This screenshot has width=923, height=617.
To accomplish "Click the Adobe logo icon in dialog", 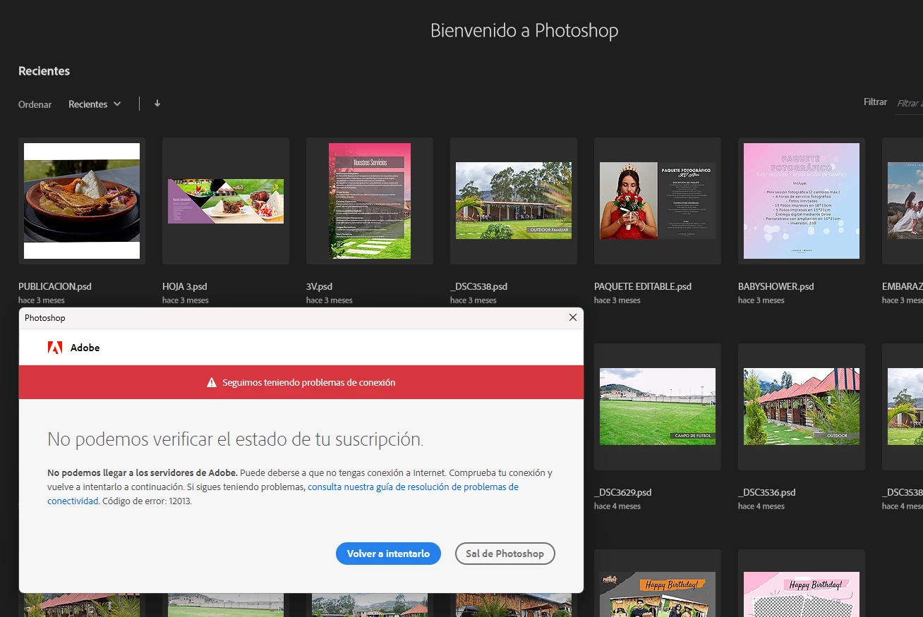I will point(55,348).
